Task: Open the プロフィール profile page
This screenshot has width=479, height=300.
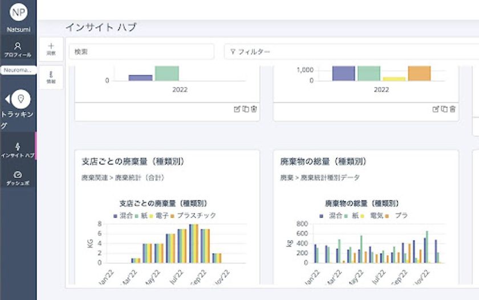Action: [x=18, y=50]
